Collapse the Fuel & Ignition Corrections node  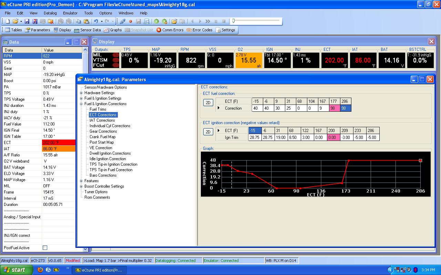pos(81,104)
